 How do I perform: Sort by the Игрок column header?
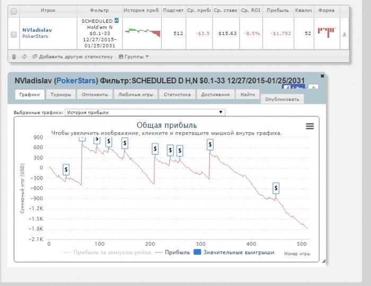[48, 11]
